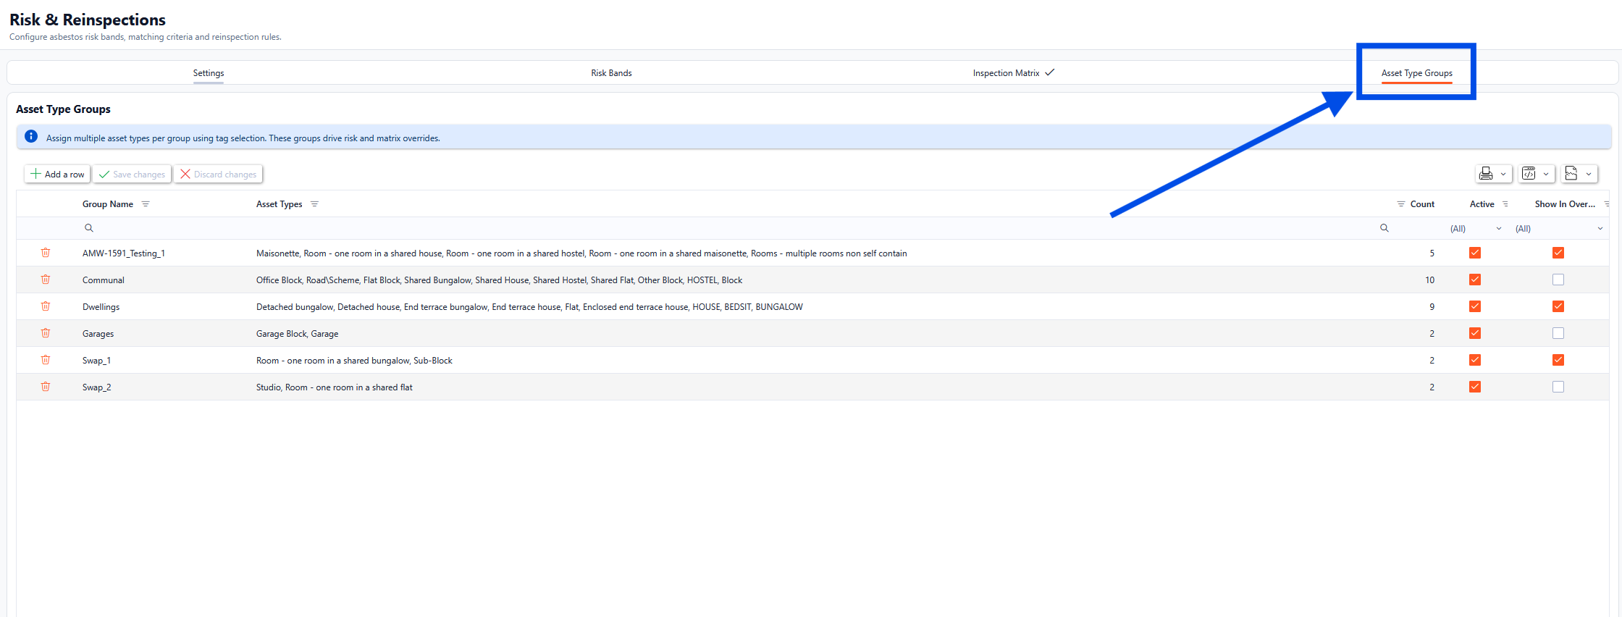Open the torn-page file export dropdown
The image size is (1622, 617).
pos(1579,174)
